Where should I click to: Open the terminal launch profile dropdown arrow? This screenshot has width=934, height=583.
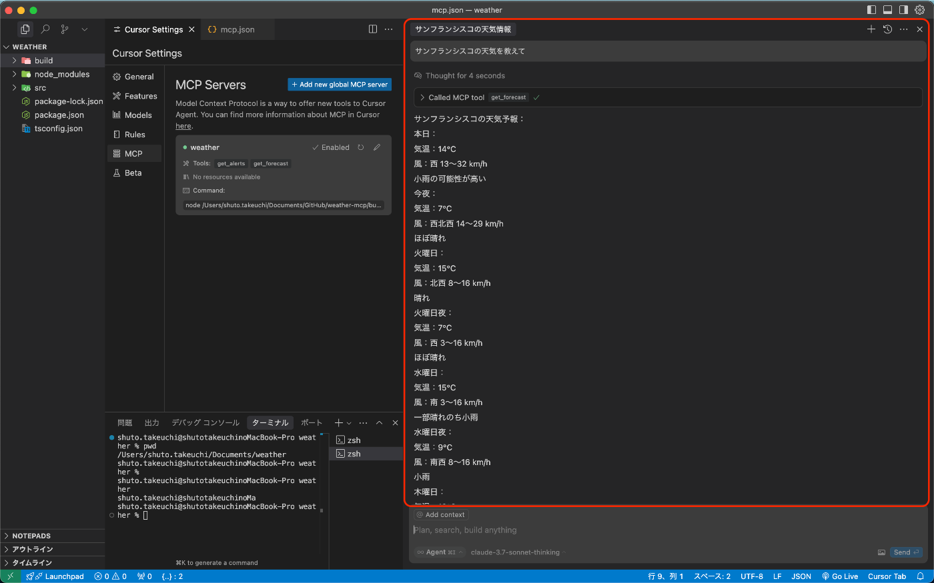point(349,423)
